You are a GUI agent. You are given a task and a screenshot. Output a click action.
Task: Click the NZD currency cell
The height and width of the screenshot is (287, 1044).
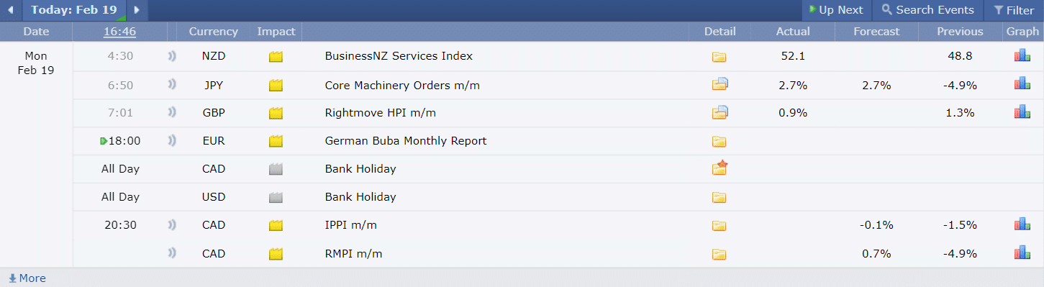pos(213,56)
